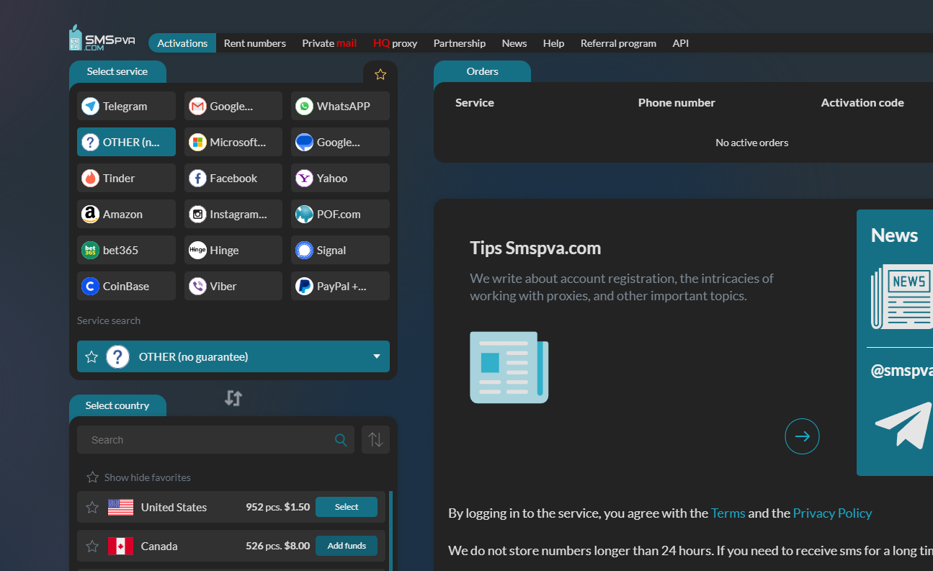
Task: Favorite the OTHER (no guarantee) service star
Action: point(91,356)
